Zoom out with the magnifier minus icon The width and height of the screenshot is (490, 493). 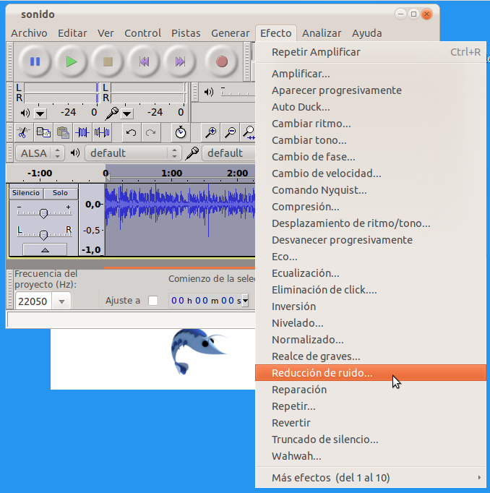(x=230, y=132)
